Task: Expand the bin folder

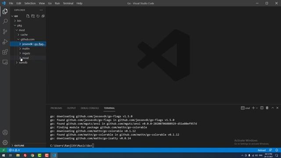Action: pos(28,21)
